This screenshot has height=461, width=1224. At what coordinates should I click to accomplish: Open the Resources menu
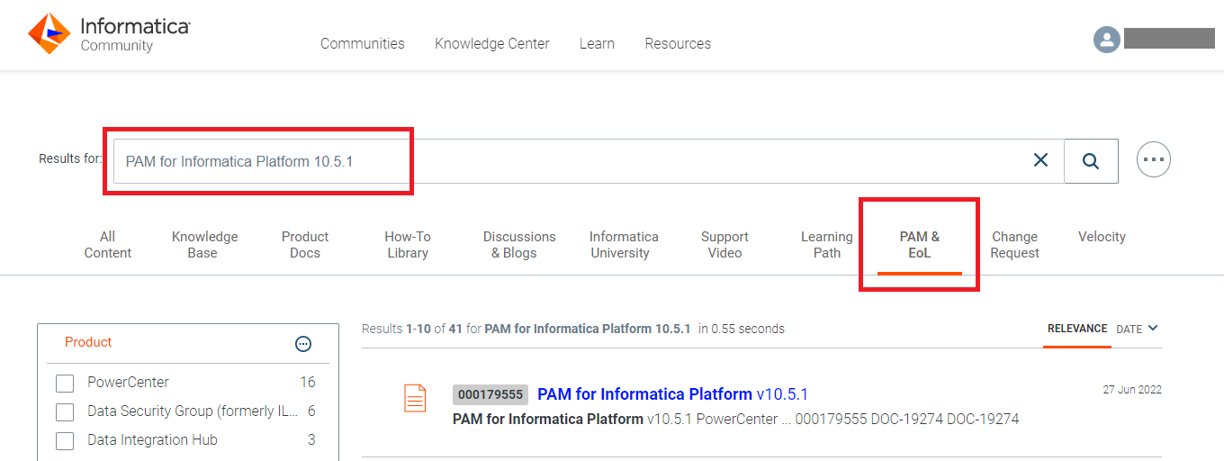(678, 43)
